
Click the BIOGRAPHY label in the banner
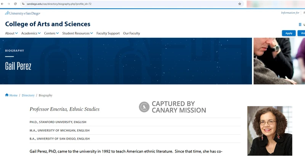tap(14, 51)
